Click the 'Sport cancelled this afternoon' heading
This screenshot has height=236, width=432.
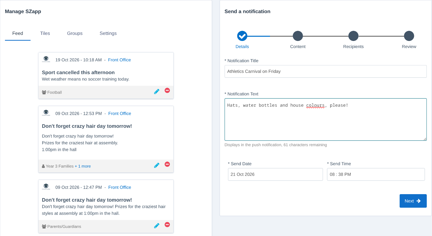pyautogui.click(x=78, y=72)
